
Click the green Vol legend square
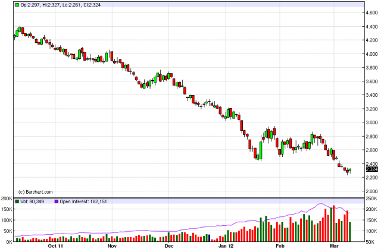pos(17,201)
